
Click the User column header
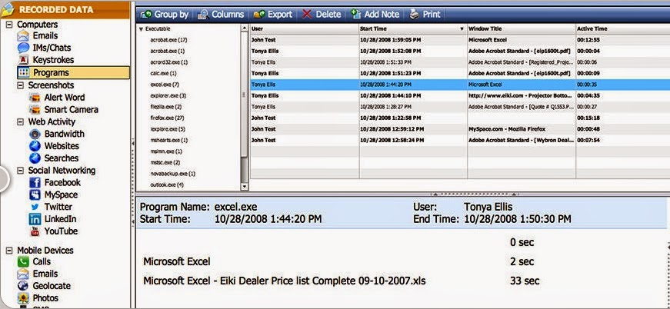pyautogui.click(x=305, y=28)
